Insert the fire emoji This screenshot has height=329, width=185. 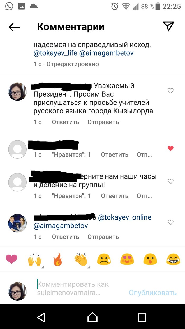tap(58, 259)
